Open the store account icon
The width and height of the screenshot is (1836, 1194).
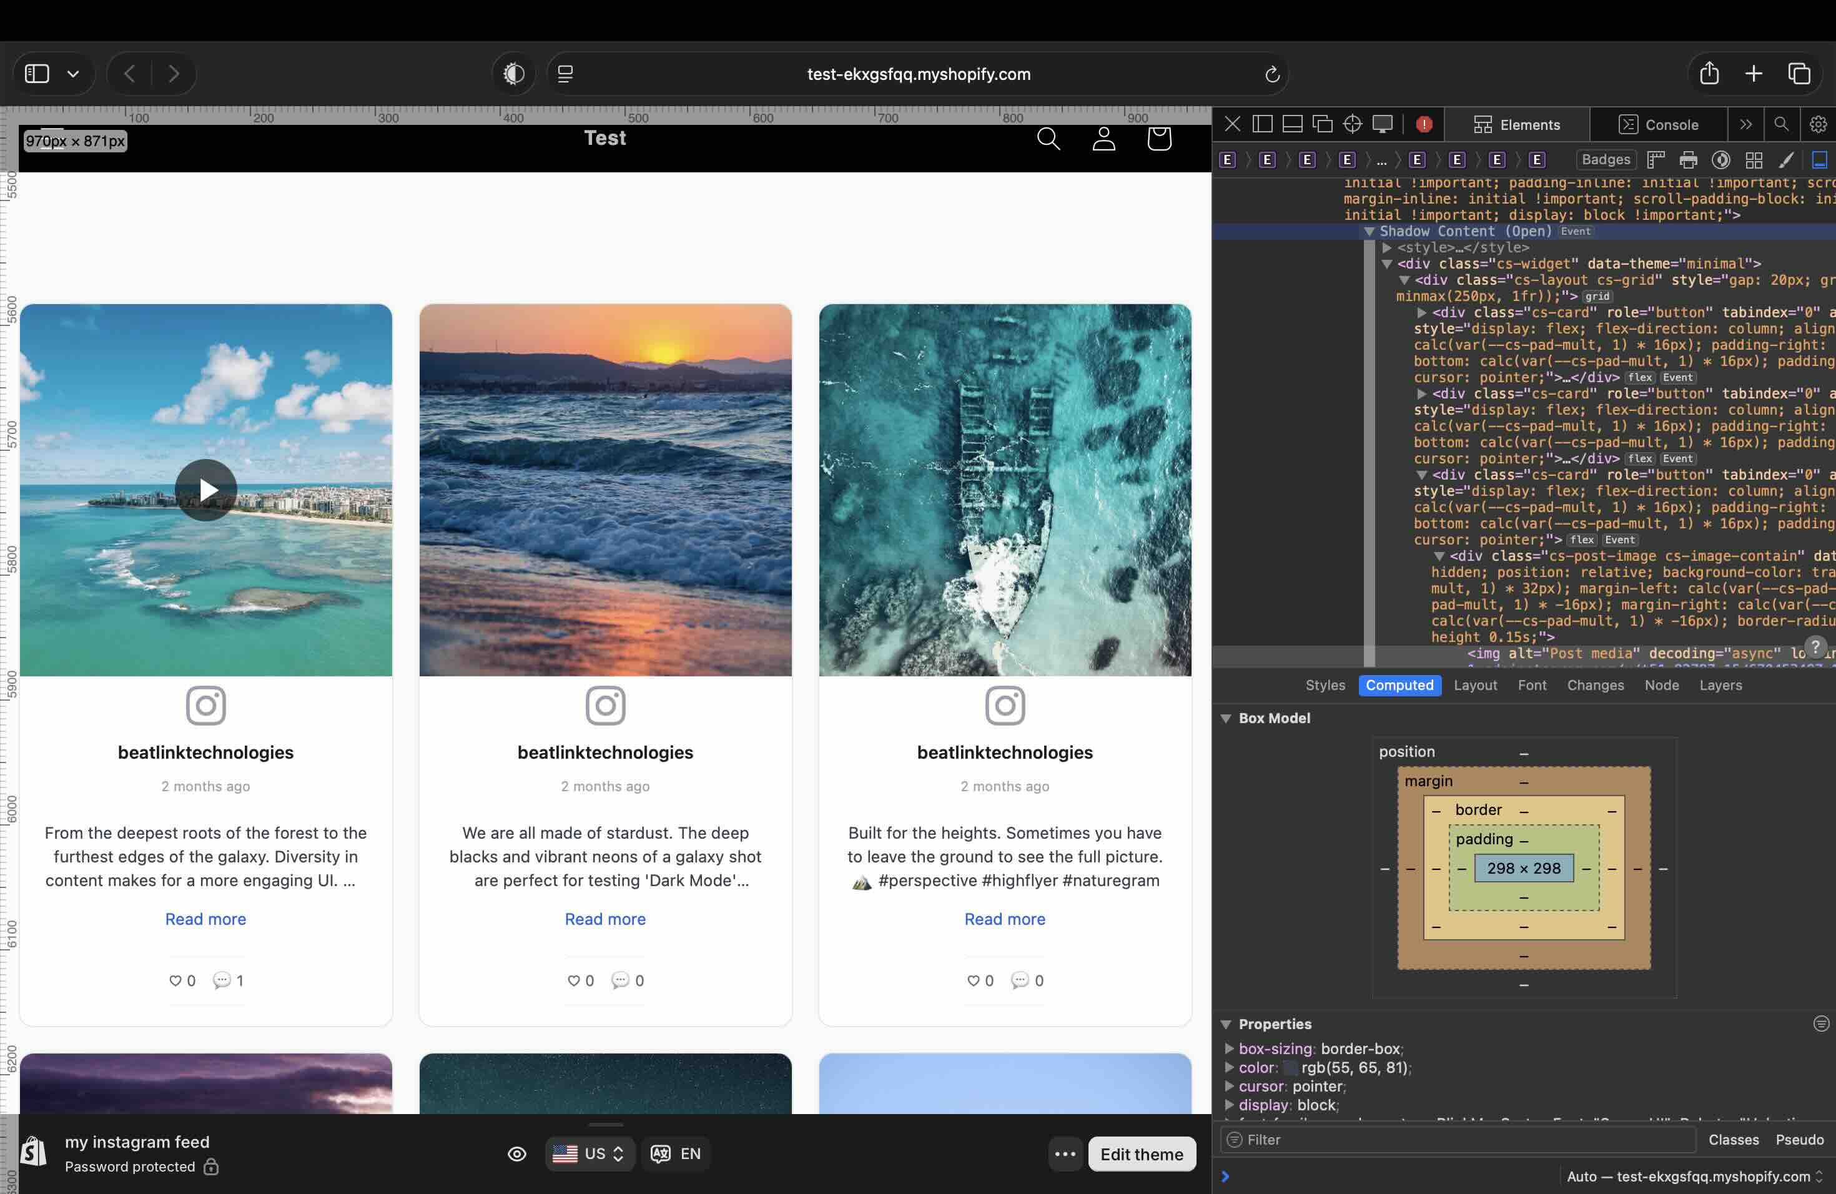(x=1104, y=139)
